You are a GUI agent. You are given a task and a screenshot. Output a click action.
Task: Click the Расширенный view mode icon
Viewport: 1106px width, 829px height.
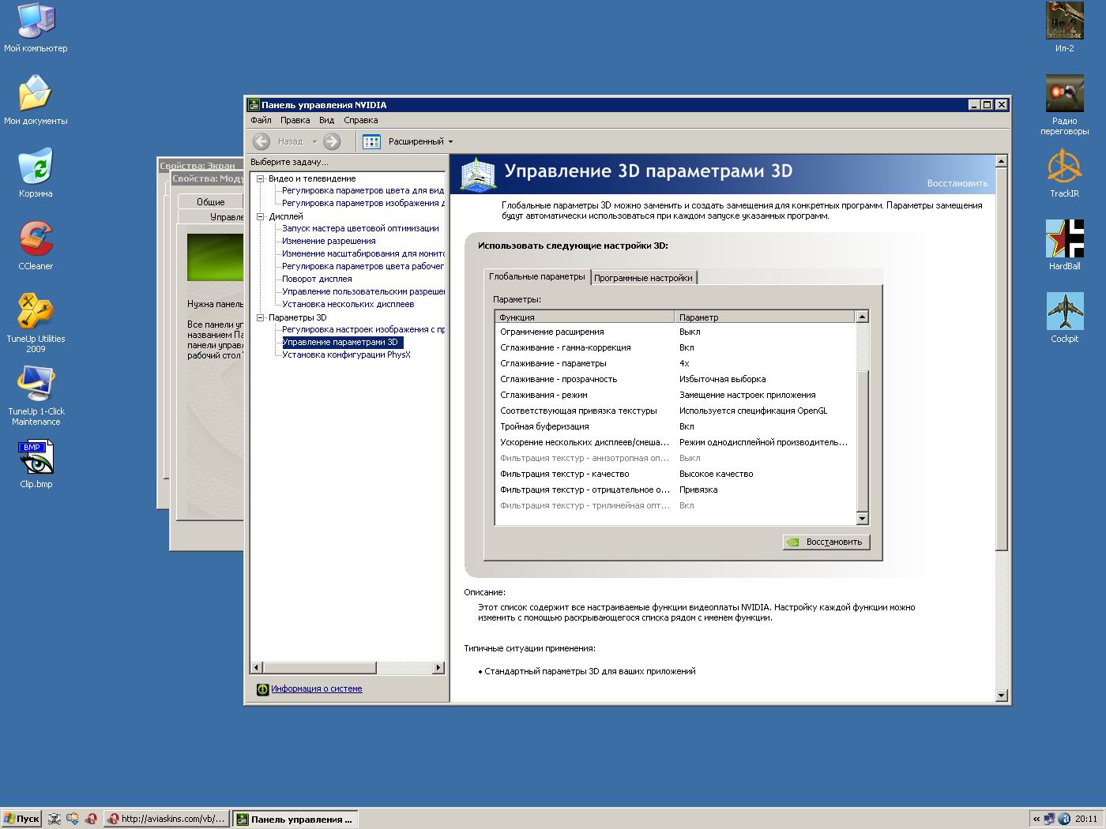click(371, 141)
